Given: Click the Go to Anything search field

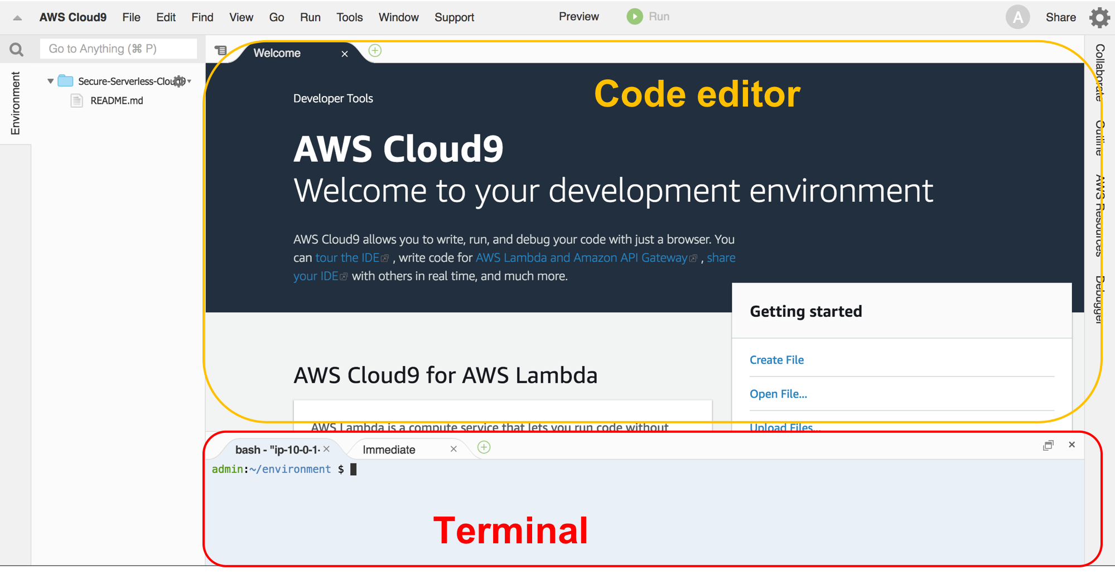Looking at the screenshot, I should (x=118, y=49).
